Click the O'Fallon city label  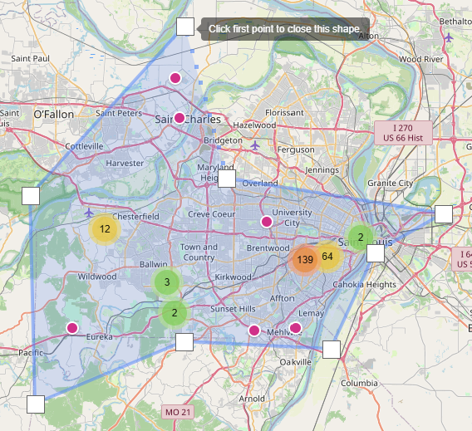pos(53,115)
